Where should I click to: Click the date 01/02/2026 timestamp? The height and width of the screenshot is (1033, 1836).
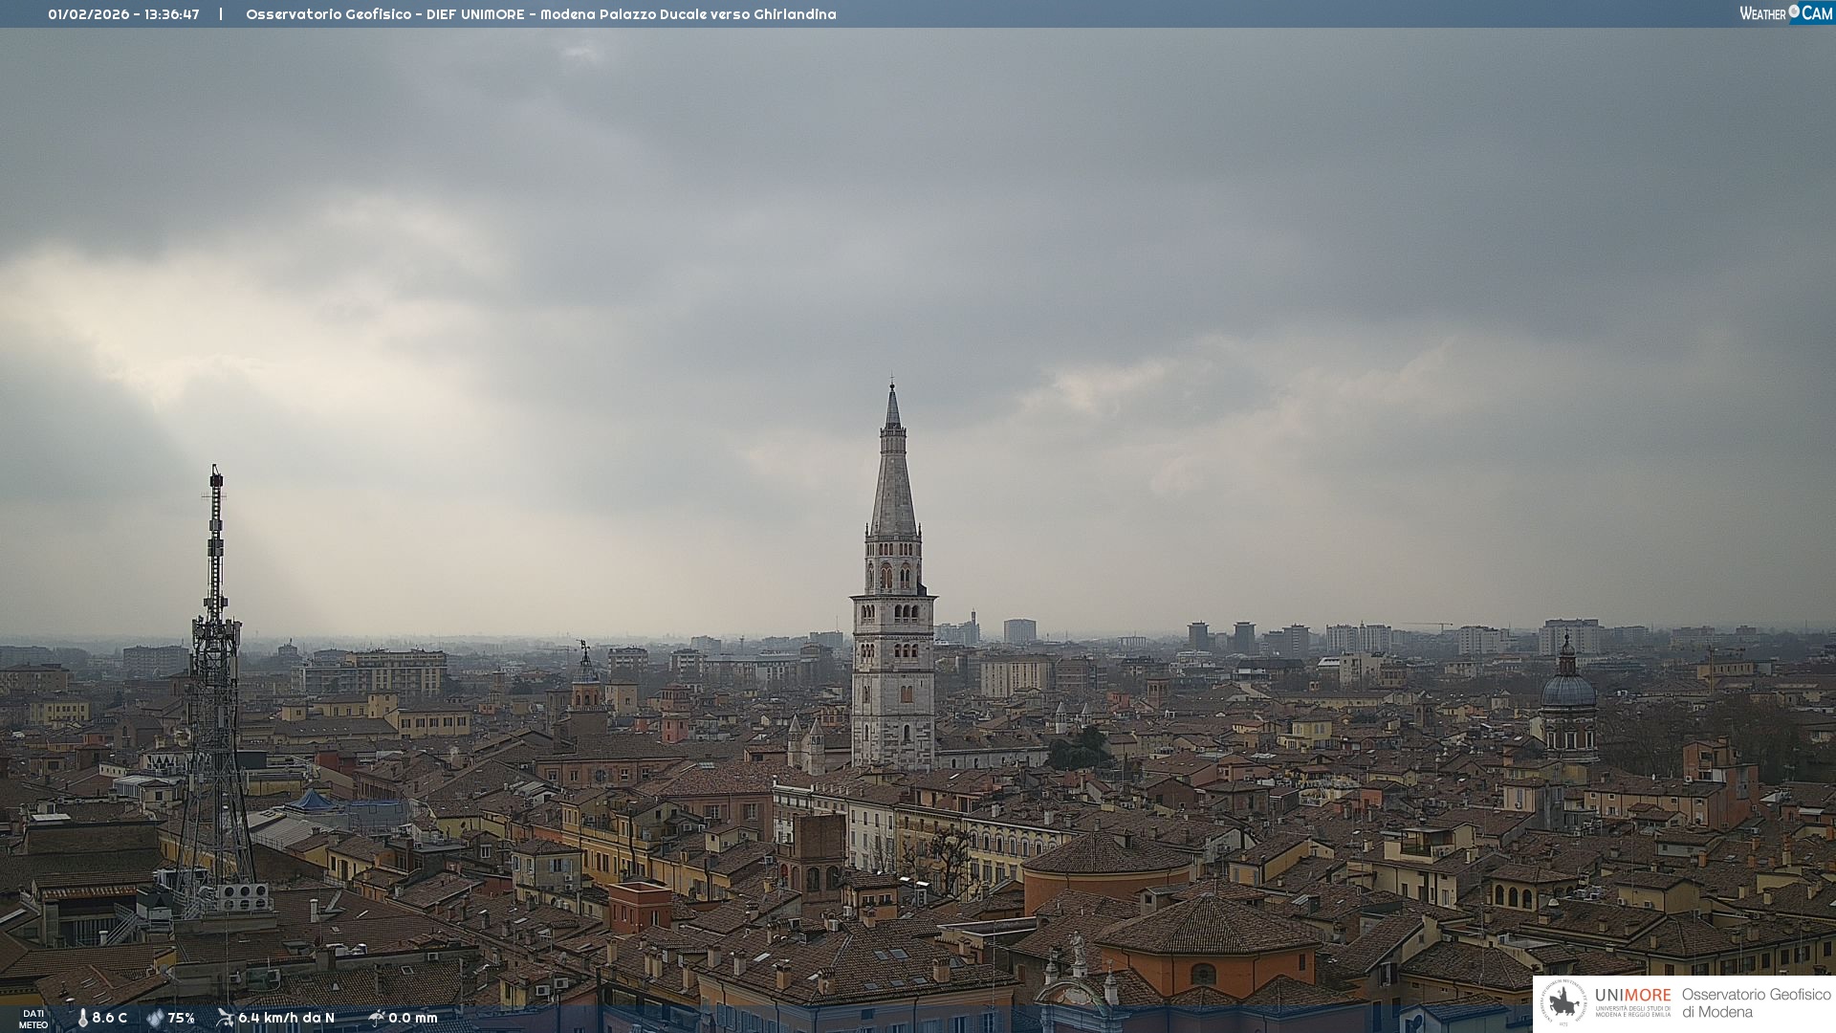pos(88,14)
